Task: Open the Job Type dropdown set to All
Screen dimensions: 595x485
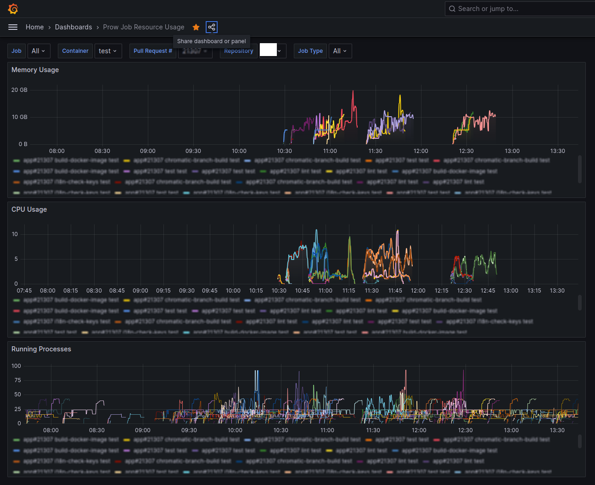Action: coord(340,51)
